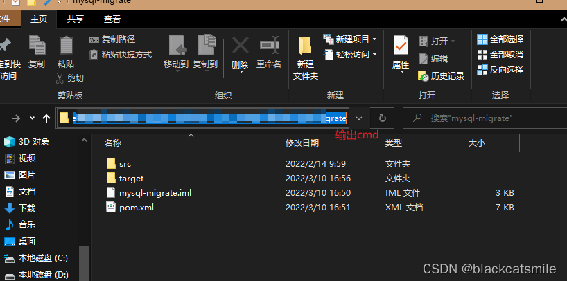Click the Properties (属性) icon

click(x=401, y=46)
